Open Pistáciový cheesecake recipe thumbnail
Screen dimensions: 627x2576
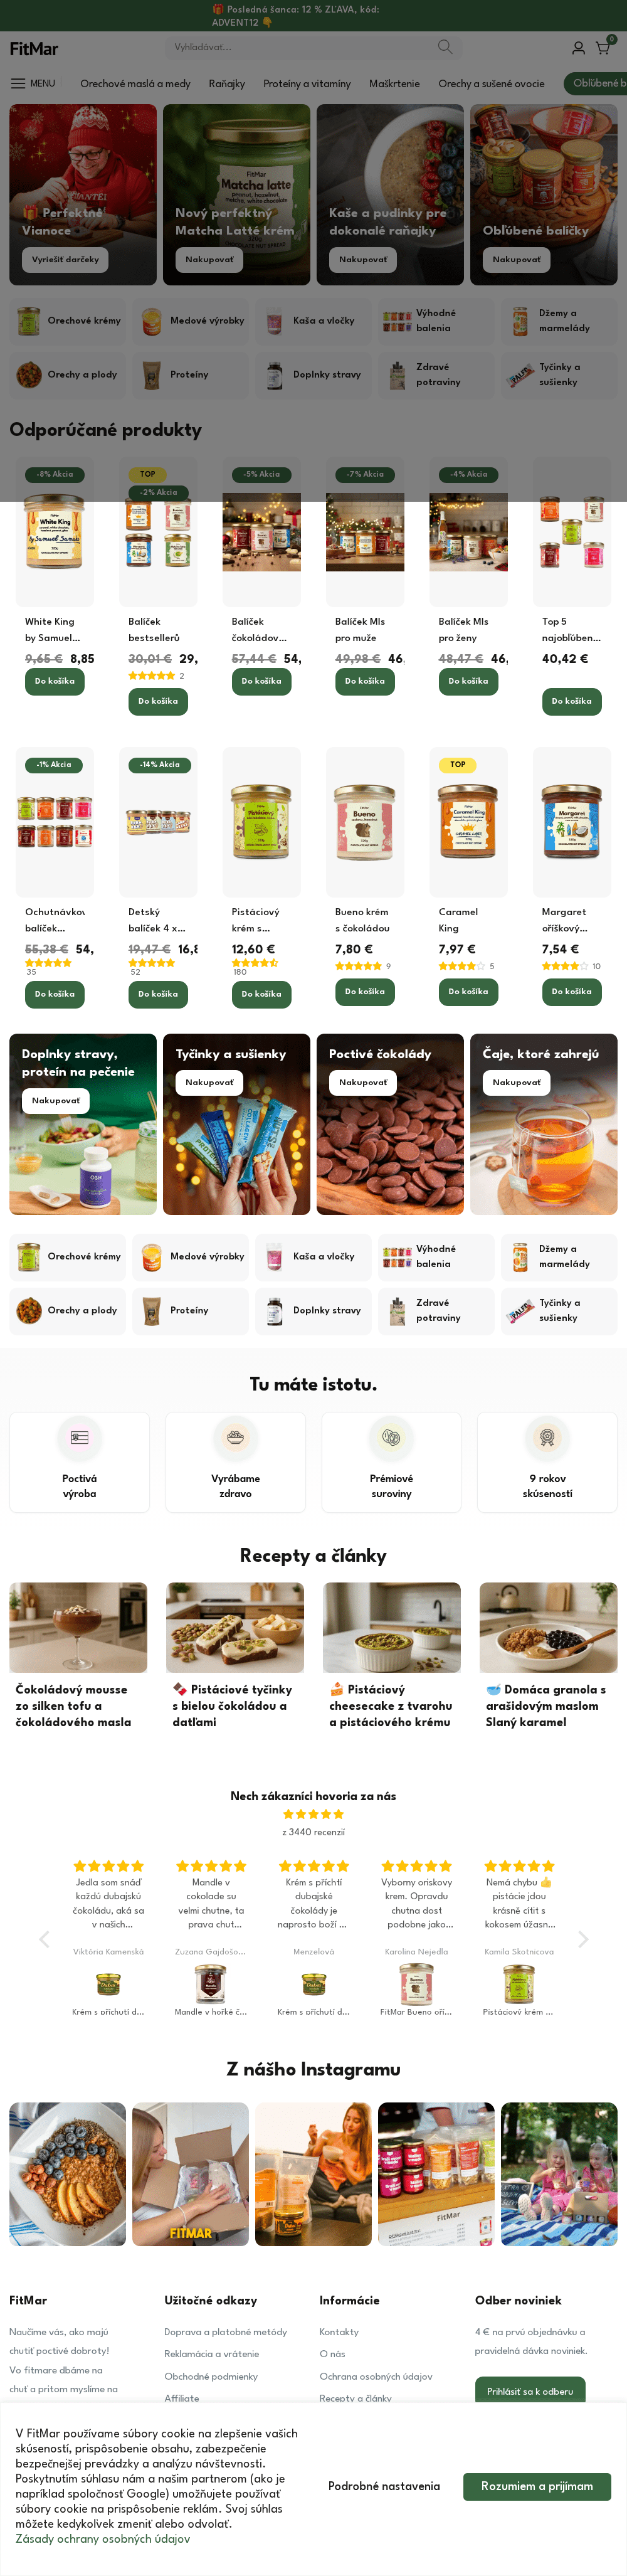pos(391,1627)
